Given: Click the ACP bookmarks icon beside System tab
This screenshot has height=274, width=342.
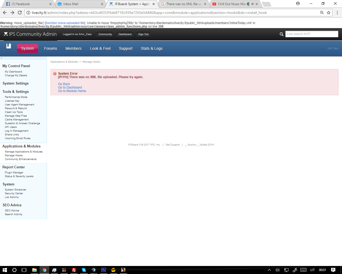Looking at the screenshot, I should [9, 46].
